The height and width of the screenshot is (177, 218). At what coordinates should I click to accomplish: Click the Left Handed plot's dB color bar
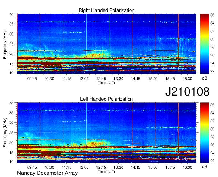205,133
